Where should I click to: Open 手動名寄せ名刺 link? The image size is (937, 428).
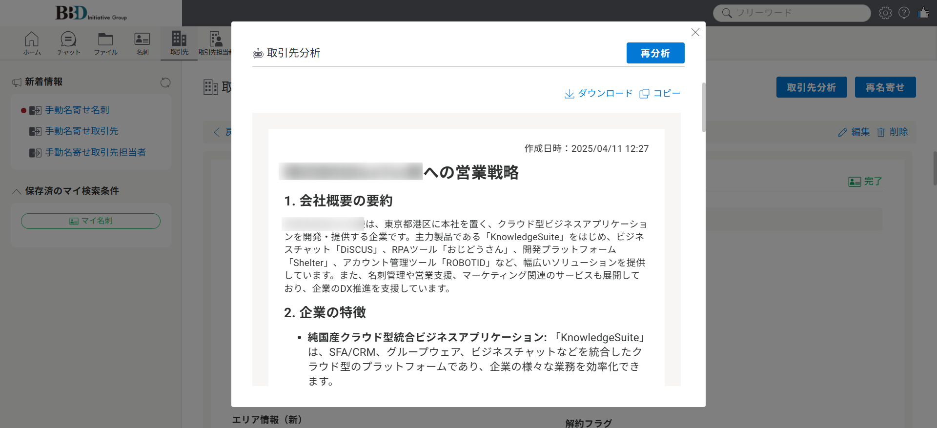coord(77,110)
